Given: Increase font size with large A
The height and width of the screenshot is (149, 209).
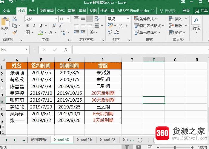Looking at the screenshot, I should click(x=54, y=26).
